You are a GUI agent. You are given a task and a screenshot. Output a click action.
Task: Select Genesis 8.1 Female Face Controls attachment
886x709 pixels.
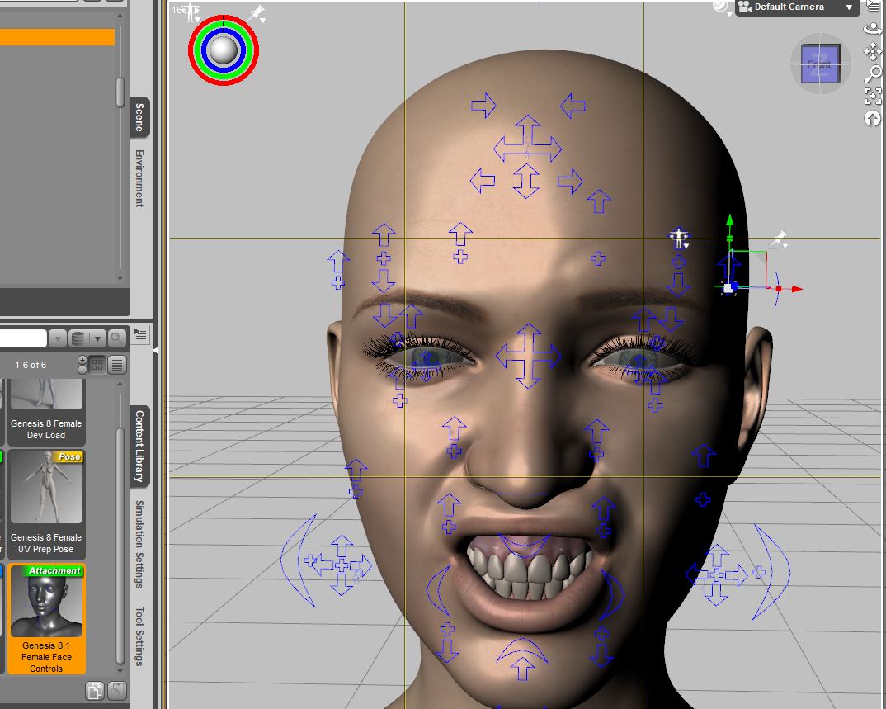point(46,618)
